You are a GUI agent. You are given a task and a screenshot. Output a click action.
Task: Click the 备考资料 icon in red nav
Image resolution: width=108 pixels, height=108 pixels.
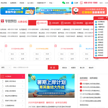pyautogui.click(x=62, y=23)
